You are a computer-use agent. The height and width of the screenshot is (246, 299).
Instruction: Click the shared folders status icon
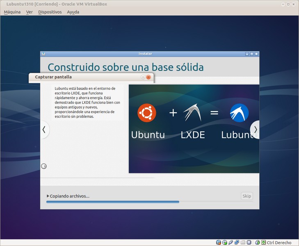click(243, 243)
